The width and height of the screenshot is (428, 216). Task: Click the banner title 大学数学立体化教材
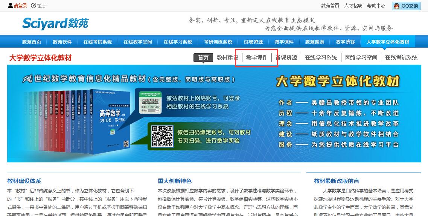click(338, 81)
